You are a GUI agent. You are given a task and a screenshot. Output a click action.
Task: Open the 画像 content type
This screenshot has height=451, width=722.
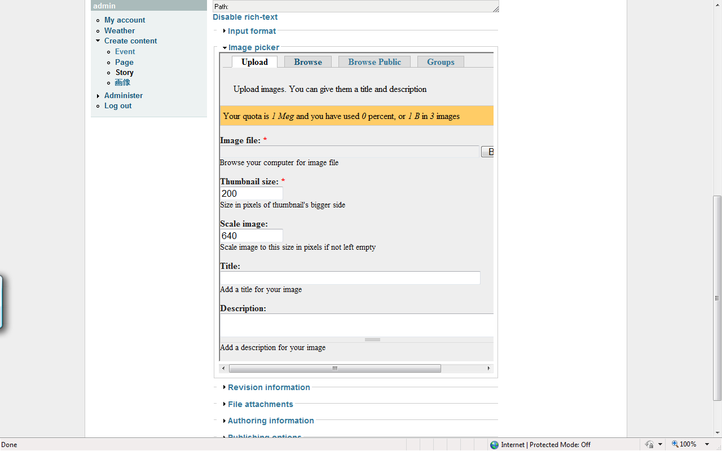[122, 82]
